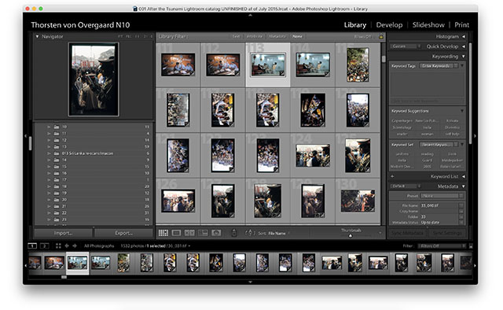Viewport: 503px width, 310px height.
Task: Expand the Histogram panel
Action: pos(464,37)
